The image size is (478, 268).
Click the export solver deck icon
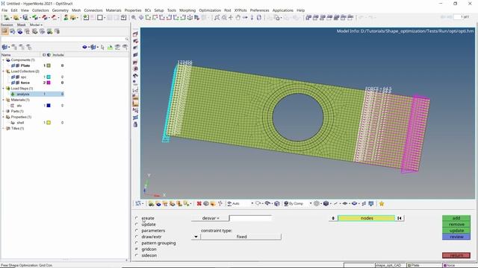tap(45, 18)
